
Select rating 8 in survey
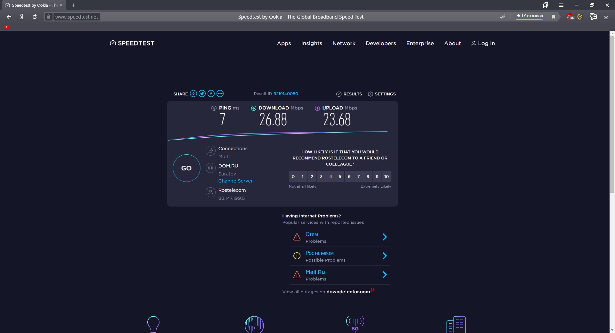(368, 176)
